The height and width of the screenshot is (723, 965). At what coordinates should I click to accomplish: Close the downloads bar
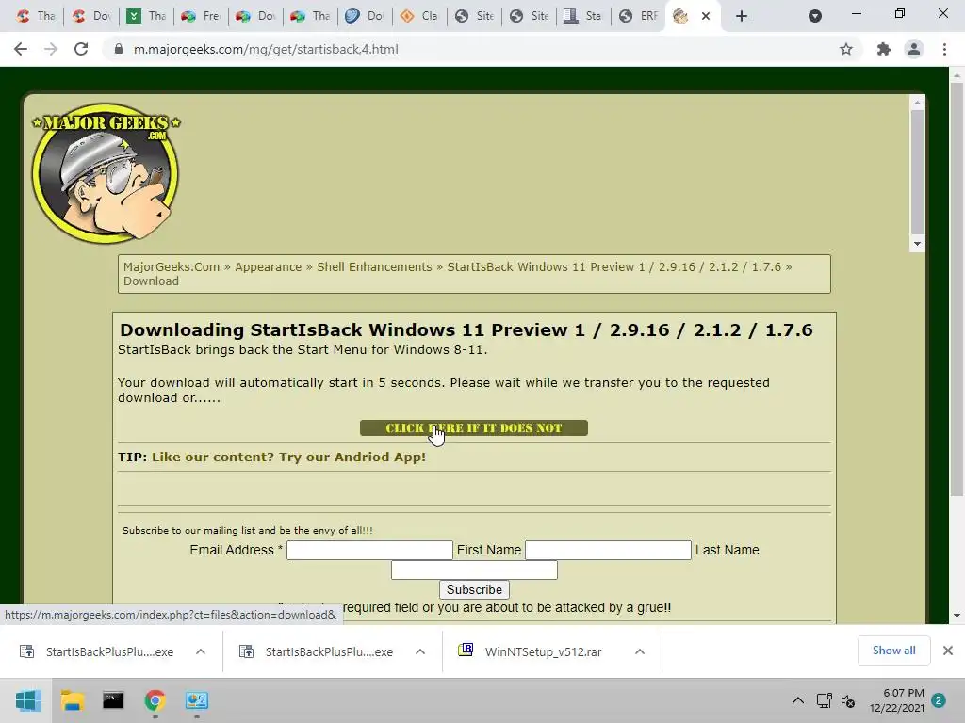click(x=948, y=651)
